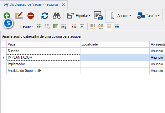Close the Divulgação de Vagas tab
This screenshot has width=165, height=113.
coord(63,4)
